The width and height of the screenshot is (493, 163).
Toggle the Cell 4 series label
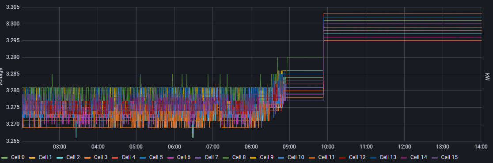click(128, 157)
